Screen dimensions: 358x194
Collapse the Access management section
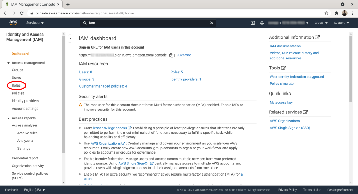pyautogui.click(x=8, y=63)
